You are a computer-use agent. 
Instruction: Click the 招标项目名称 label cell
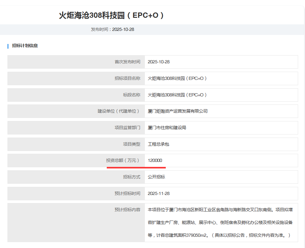pos(127,78)
